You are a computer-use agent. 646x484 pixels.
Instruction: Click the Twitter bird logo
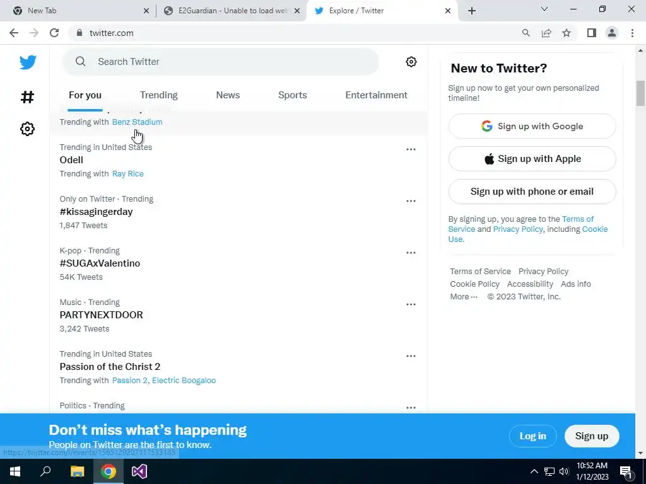(x=28, y=62)
